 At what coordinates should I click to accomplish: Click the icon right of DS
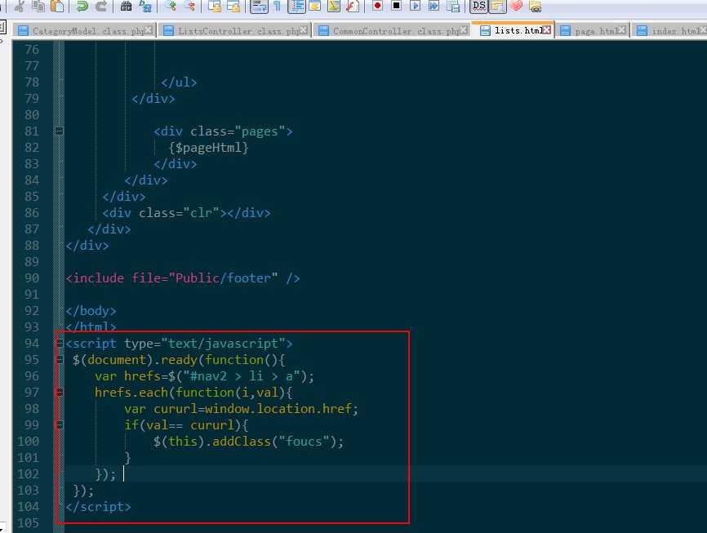(497, 7)
